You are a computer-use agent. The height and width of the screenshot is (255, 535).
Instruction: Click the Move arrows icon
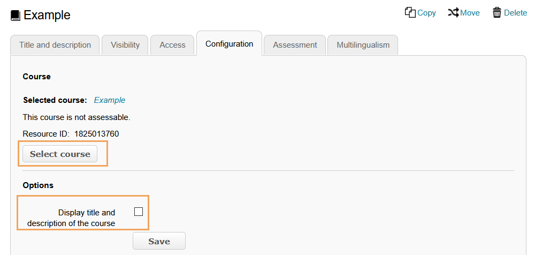point(454,12)
